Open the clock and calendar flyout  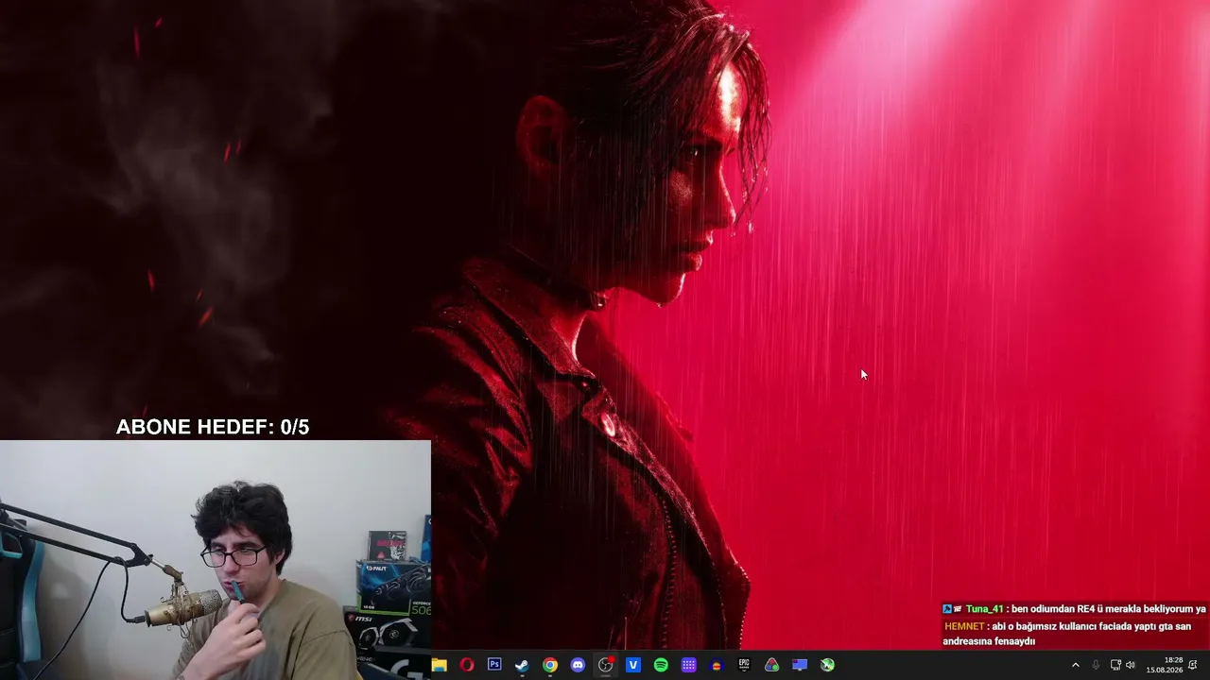tap(1165, 665)
